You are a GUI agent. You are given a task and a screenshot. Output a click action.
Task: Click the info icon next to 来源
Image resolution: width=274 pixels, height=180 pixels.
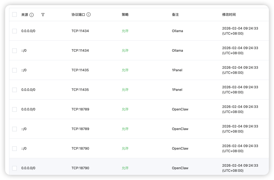[x=32, y=15]
